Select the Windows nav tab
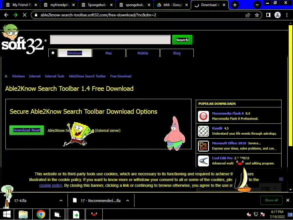293x220 pixels. click(75, 53)
